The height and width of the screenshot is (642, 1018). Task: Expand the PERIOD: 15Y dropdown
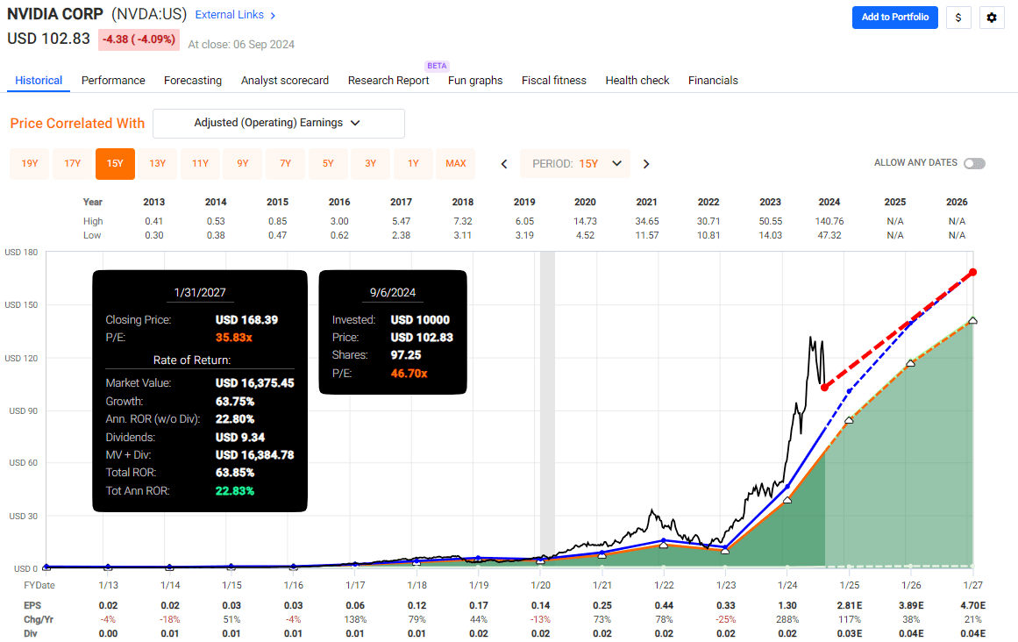pyautogui.click(x=575, y=164)
